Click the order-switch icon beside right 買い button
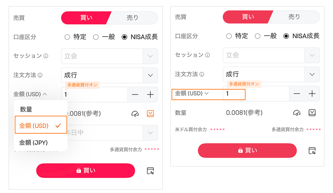The height and width of the screenshot is (193, 333). (x=312, y=151)
